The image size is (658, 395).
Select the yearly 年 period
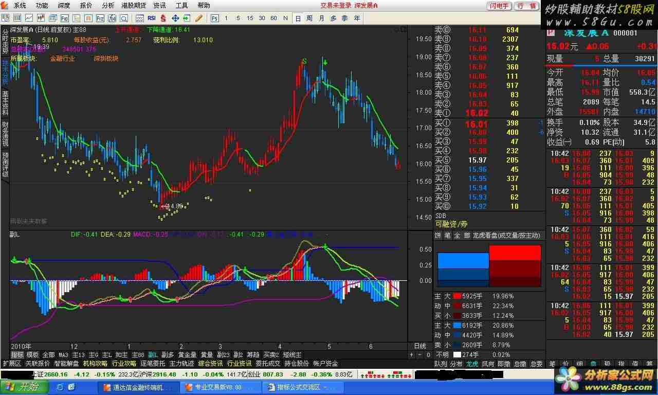coord(357,18)
